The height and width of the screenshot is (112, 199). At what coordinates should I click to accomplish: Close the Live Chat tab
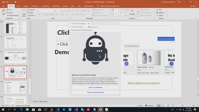coord(88,24)
